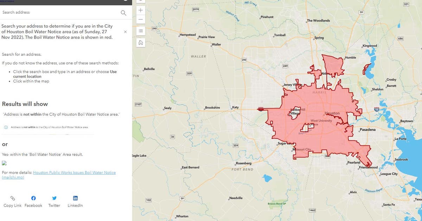Click the Bellville town label
The height and width of the screenshot is (221, 422).
coord(149,69)
